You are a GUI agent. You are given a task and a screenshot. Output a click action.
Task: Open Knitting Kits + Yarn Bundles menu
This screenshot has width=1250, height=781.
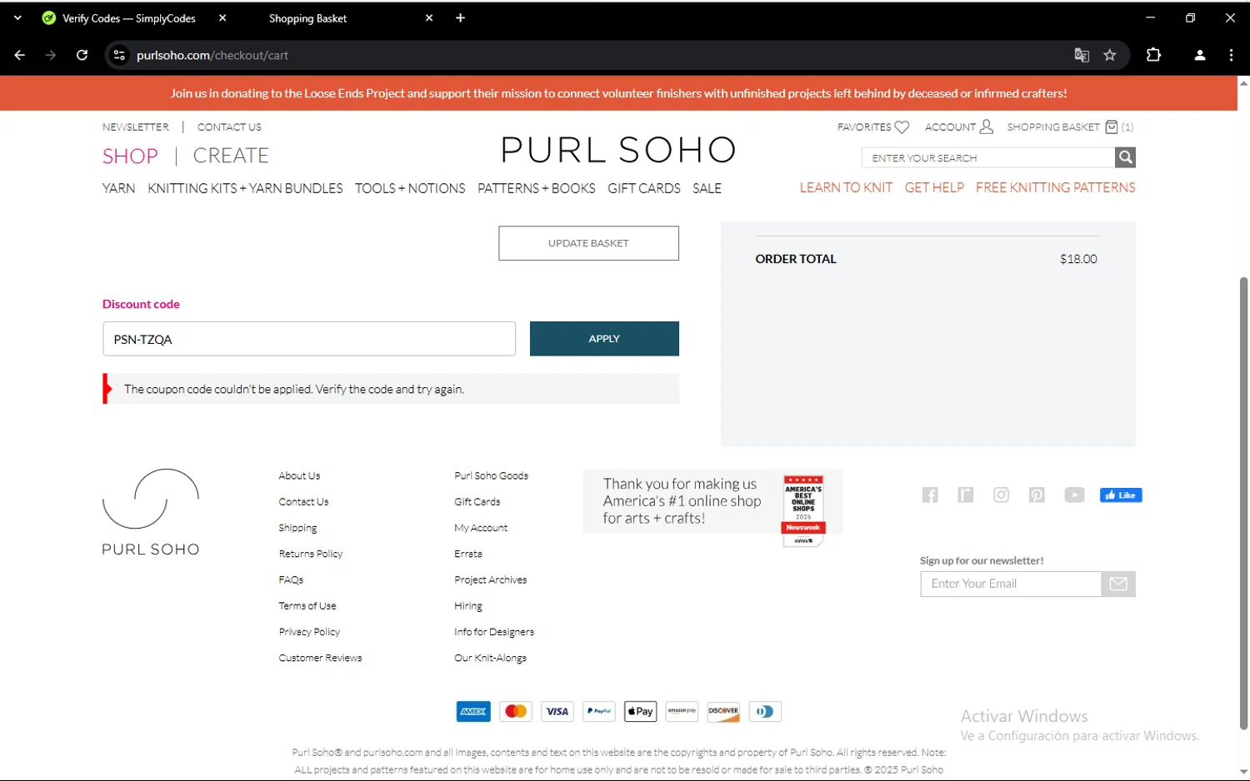point(245,188)
